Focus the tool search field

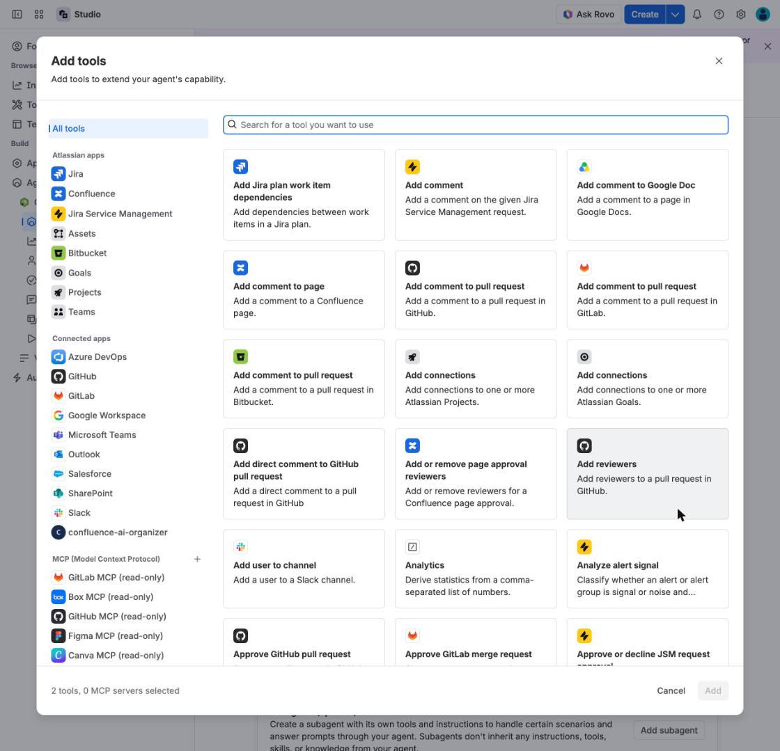coord(476,125)
